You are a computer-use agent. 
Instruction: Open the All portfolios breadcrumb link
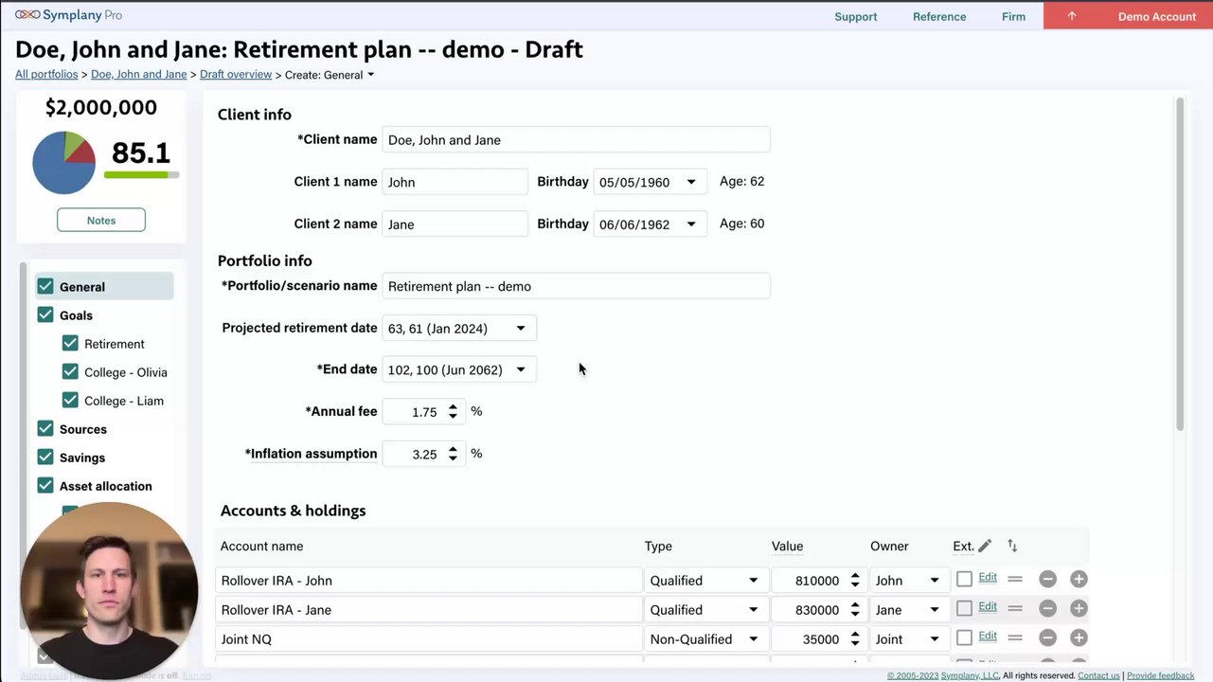pyautogui.click(x=46, y=75)
